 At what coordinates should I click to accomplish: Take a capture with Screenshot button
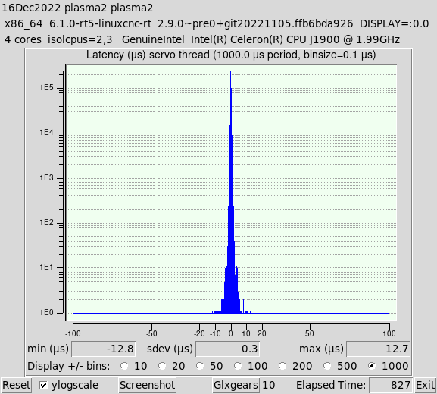click(x=148, y=385)
